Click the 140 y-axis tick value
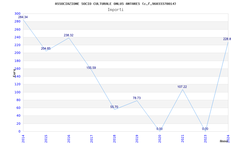The image size is (231, 144). pyautogui.click(x=18, y=76)
